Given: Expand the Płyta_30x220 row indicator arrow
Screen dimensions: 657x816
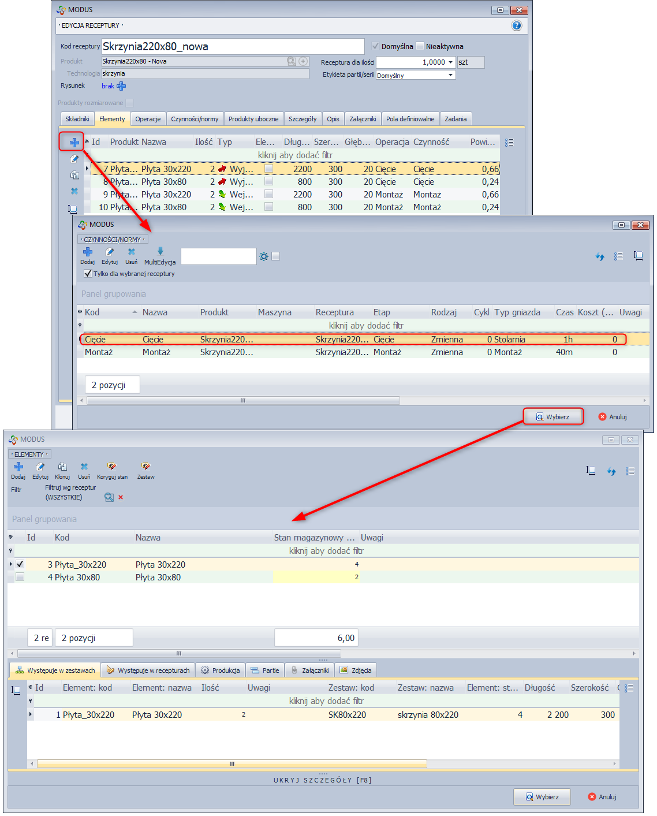Looking at the screenshot, I should tap(11, 564).
